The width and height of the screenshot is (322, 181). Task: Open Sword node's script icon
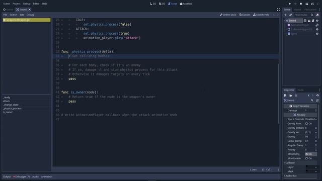[313, 21]
